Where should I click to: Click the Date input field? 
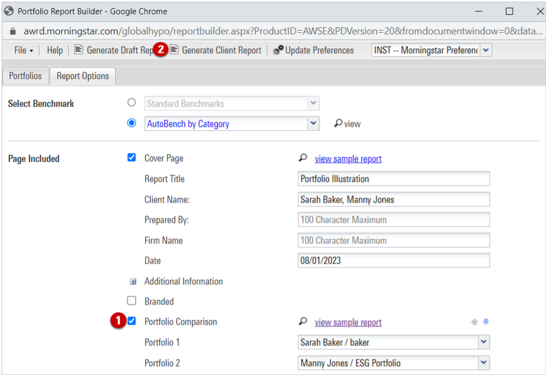coord(394,260)
